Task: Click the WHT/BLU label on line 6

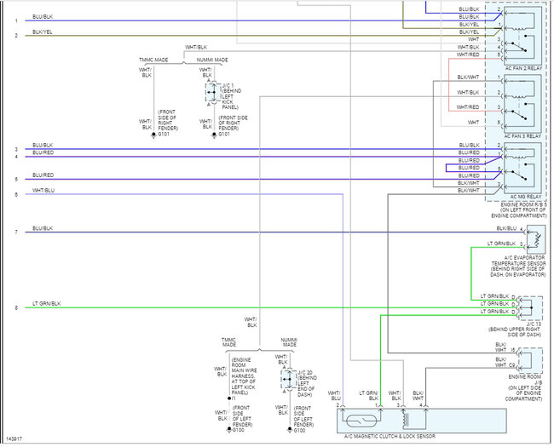Action: (43, 191)
